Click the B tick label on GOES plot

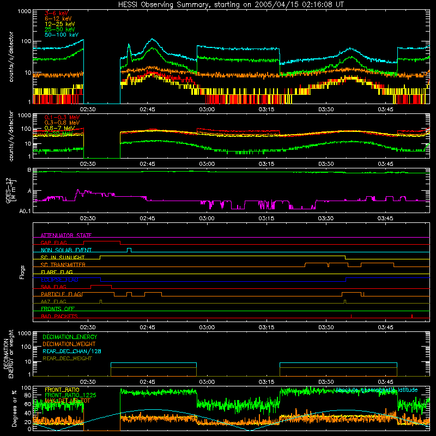click(29, 170)
